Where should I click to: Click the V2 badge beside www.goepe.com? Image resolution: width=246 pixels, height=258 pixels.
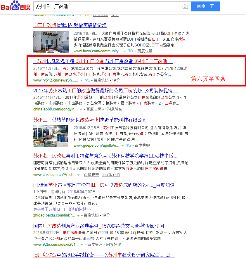[x=128, y=145]
